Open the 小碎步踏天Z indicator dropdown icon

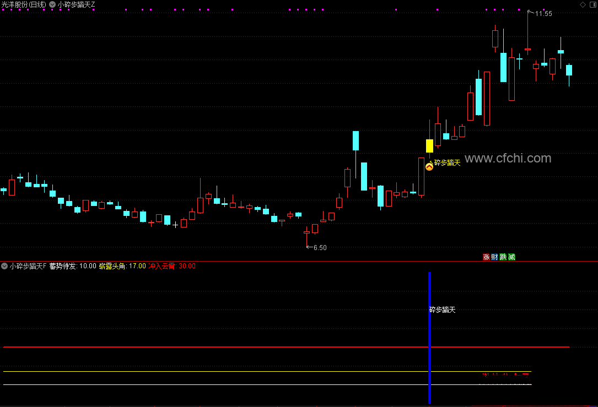coord(52,4)
